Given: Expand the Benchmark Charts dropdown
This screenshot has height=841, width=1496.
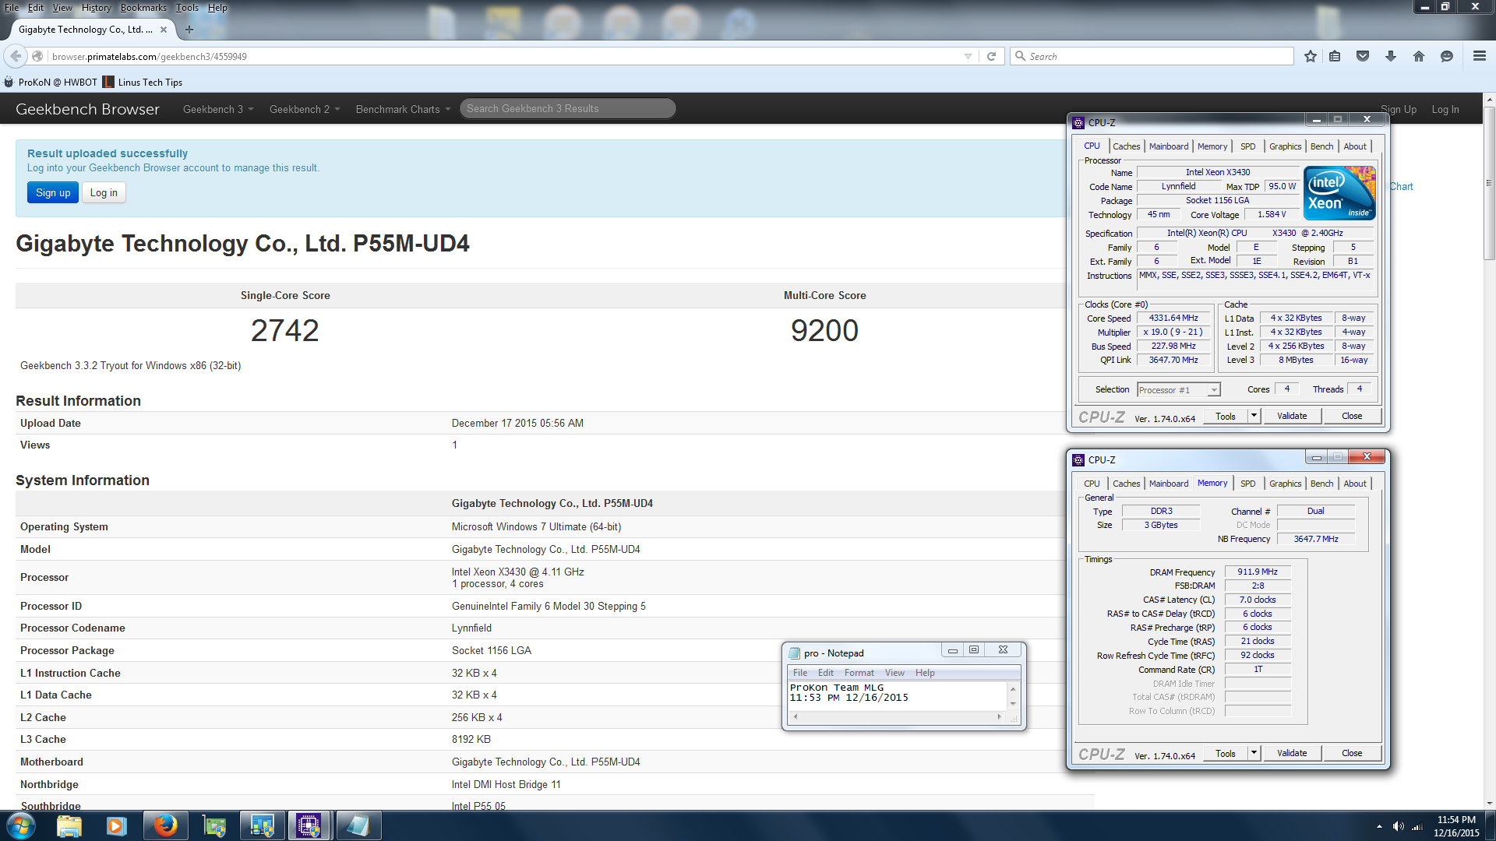Looking at the screenshot, I should pyautogui.click(x=403, y=109).
